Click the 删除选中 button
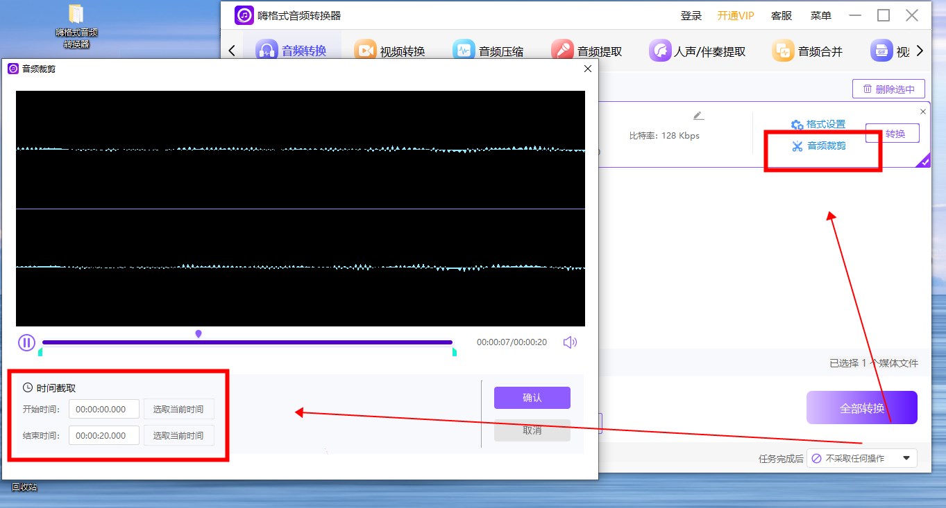Viewport: 946px width, 508px height. (x=889, y=89)
